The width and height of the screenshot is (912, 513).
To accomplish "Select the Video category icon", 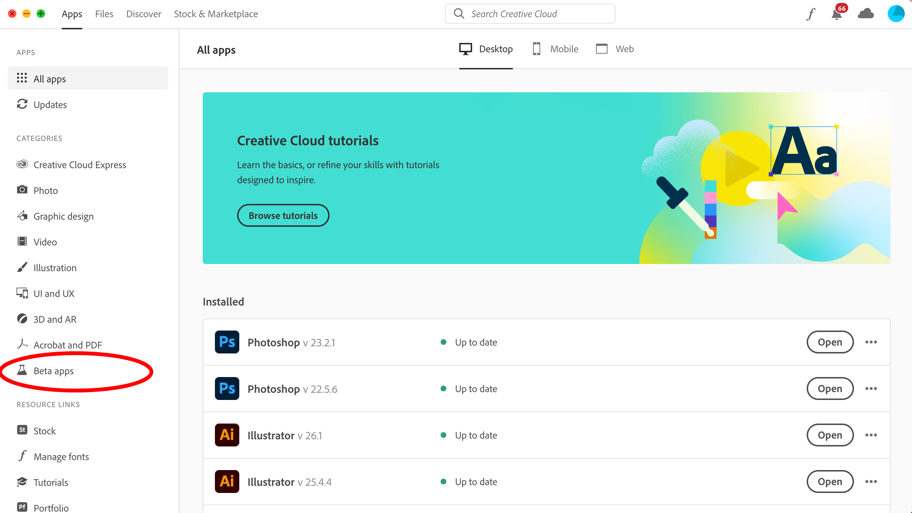I will pos(22,241).
